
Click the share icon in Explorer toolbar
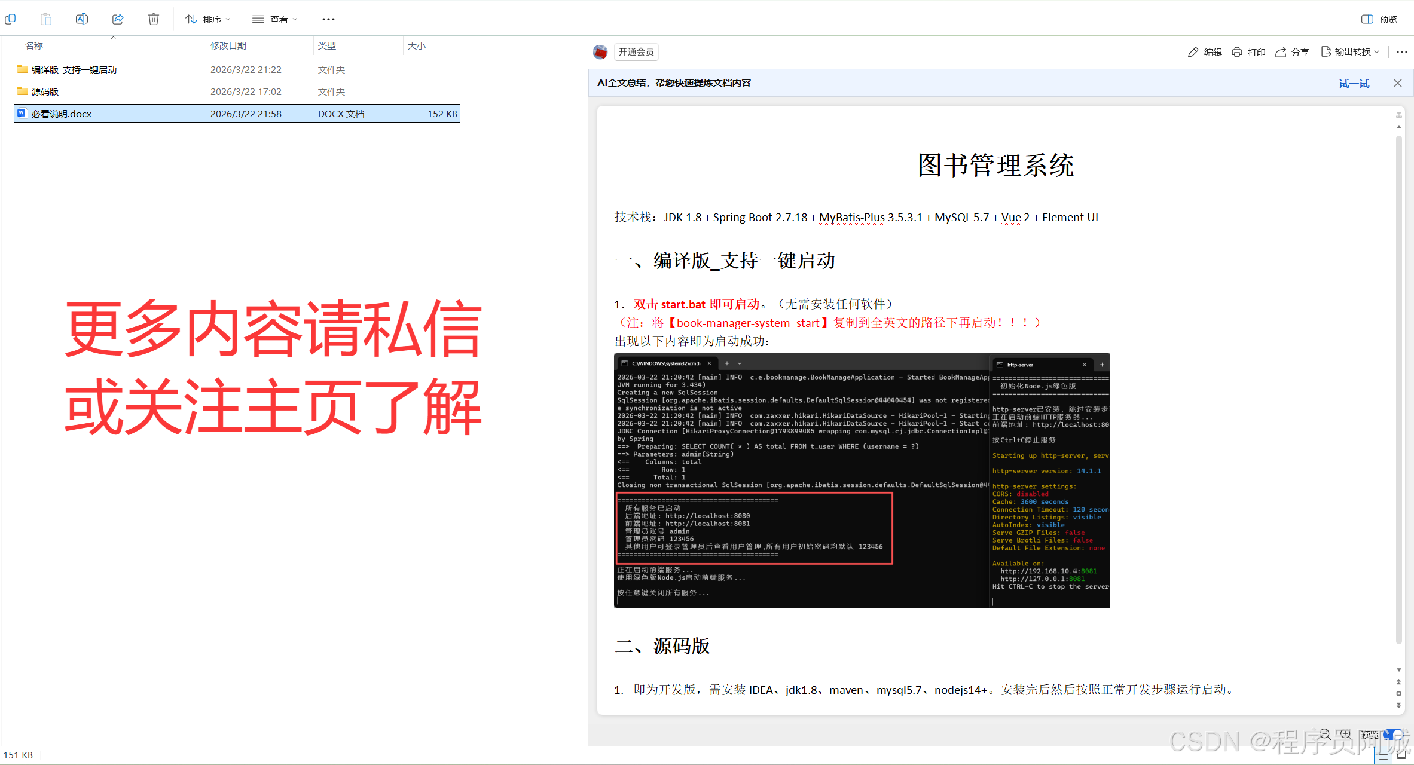tap(118, 19)
